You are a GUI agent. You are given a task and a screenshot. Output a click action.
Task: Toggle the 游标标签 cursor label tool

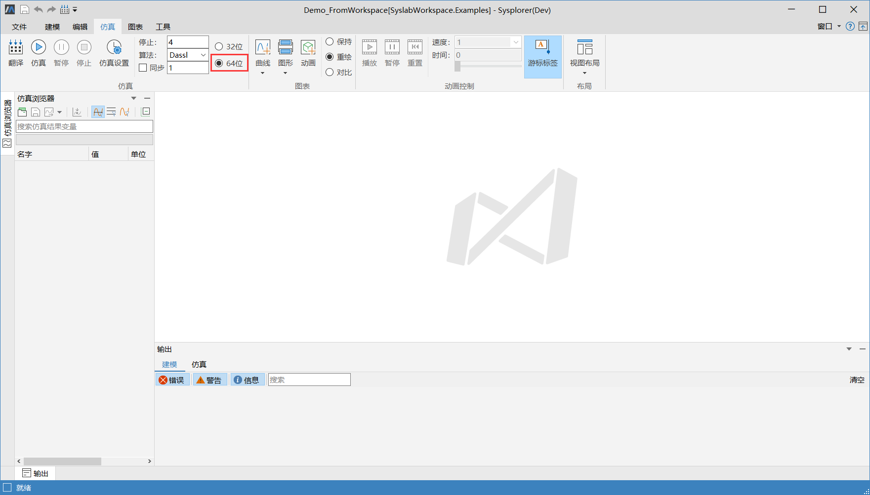click(542, 53)
